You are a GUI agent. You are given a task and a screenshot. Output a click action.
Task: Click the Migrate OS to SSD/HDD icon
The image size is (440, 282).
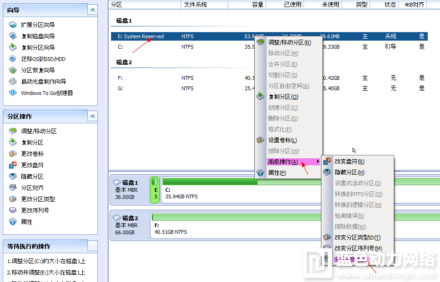13,59
